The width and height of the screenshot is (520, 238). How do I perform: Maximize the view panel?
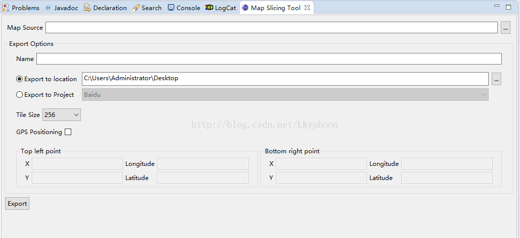(x=508, y=7)
